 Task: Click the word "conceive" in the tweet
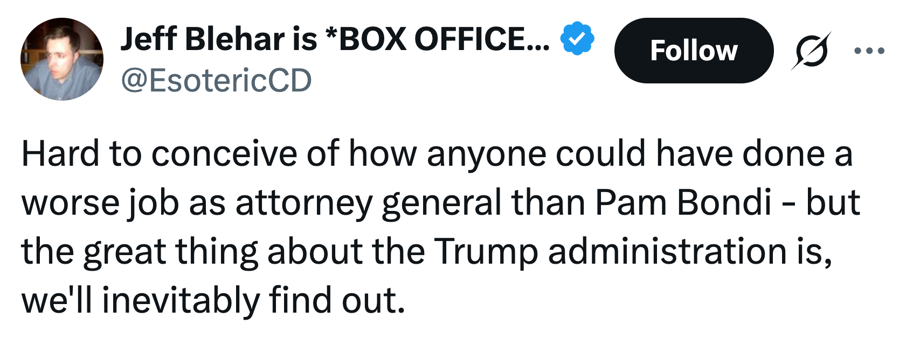click(x=224, y=154)
